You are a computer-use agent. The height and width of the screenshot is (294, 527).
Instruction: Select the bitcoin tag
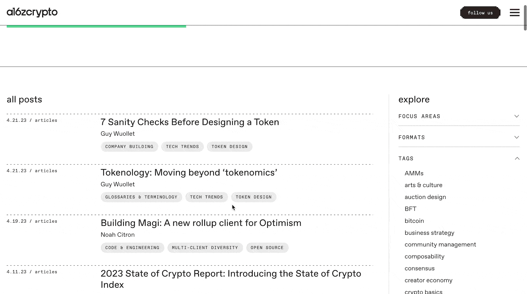(x=414, y=221)
